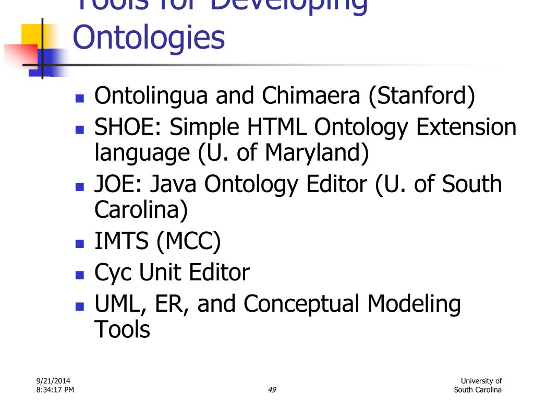Click the footer text "University of"
Viewport: 534px width, 401px height.
pos(481,381)
